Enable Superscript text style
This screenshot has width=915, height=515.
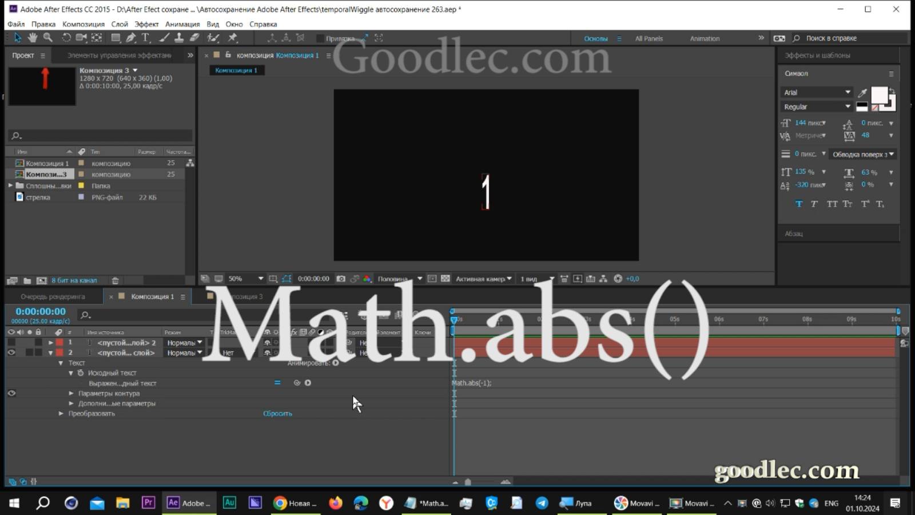(865, 204)
